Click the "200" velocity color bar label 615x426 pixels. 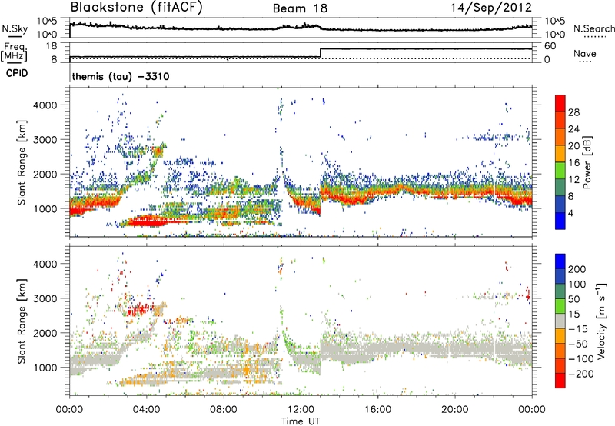(577, 269)
